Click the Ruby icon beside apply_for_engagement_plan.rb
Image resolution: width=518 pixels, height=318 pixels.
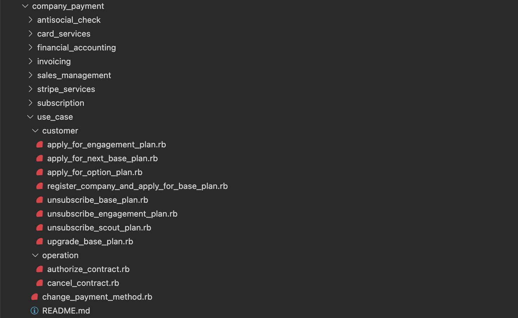tap(40, 144)
